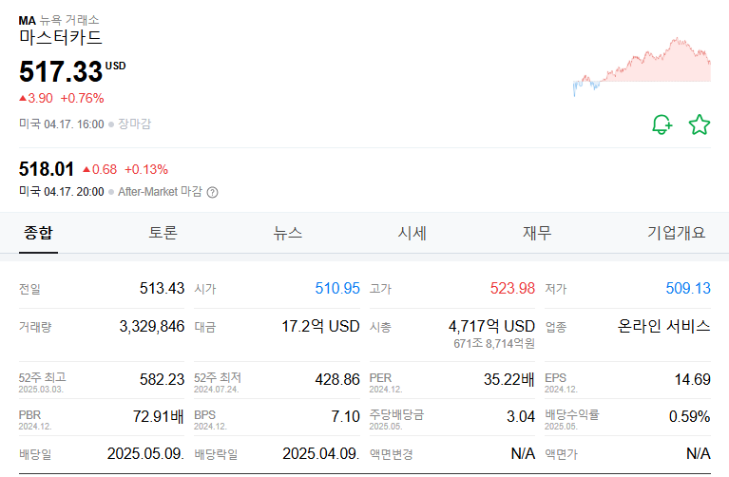Click the dividend yield 0.59%
Viewport: 729px width, 477px height.
pyautogui.click(x=690, y=416)
